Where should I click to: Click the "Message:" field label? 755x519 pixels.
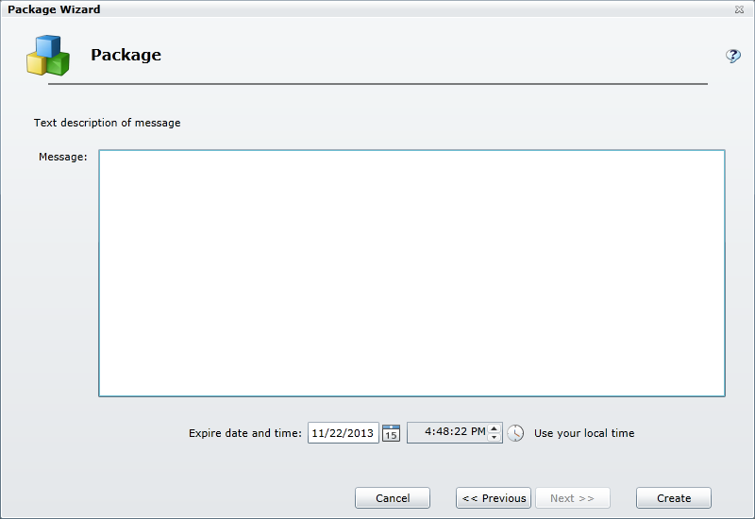[x=62, y=157]
